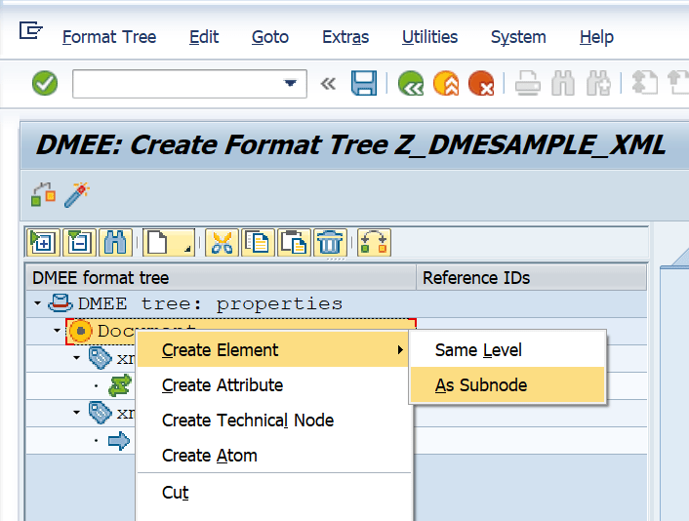
Task: Click the magic wand check icon
Action: point(77,194)
